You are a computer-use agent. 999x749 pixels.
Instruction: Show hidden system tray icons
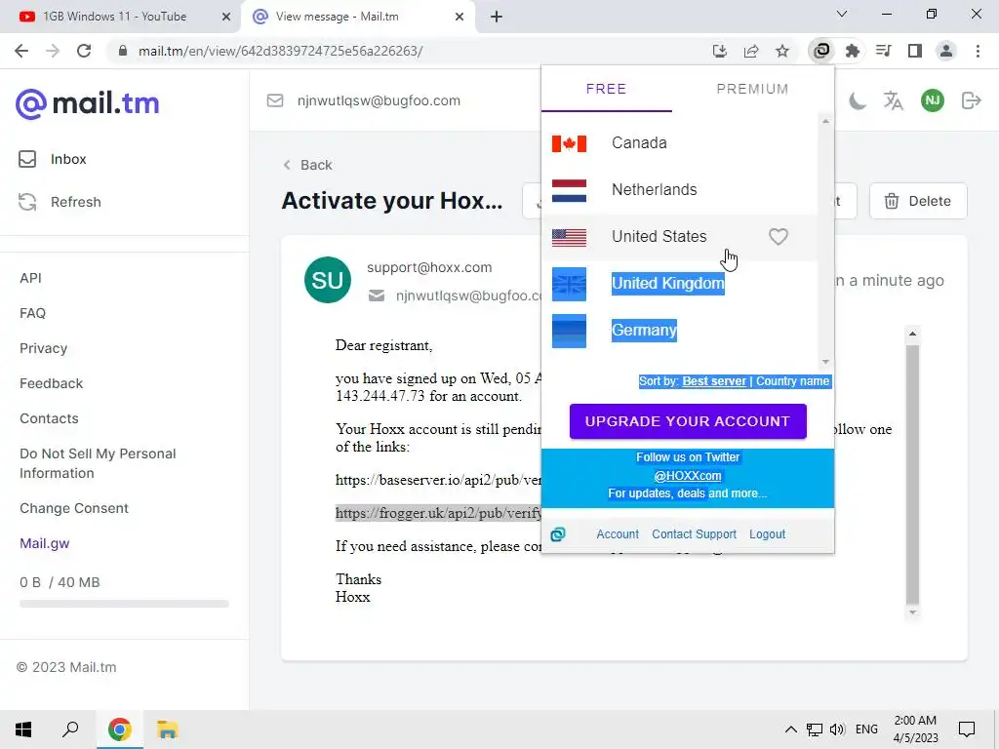tap(790, 729)
